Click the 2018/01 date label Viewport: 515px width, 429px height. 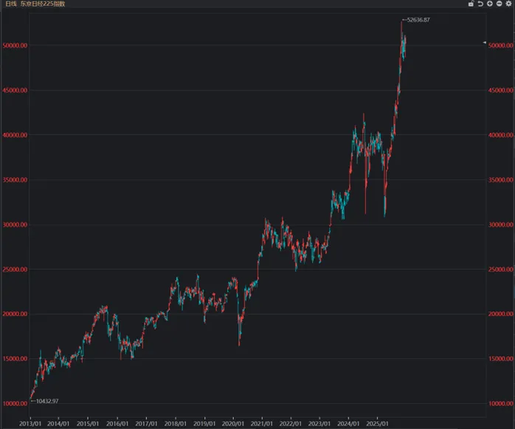click(x=176, y=424)
